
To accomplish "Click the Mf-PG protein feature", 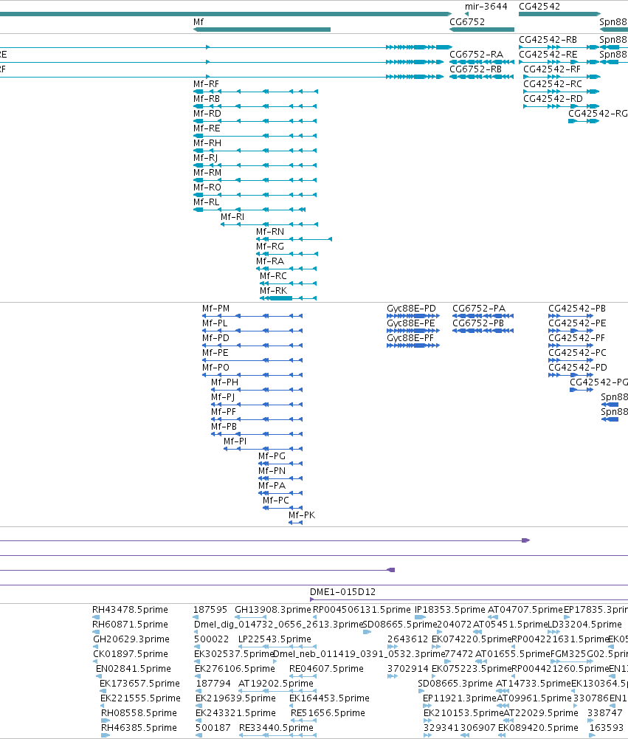I will (280, 464).
